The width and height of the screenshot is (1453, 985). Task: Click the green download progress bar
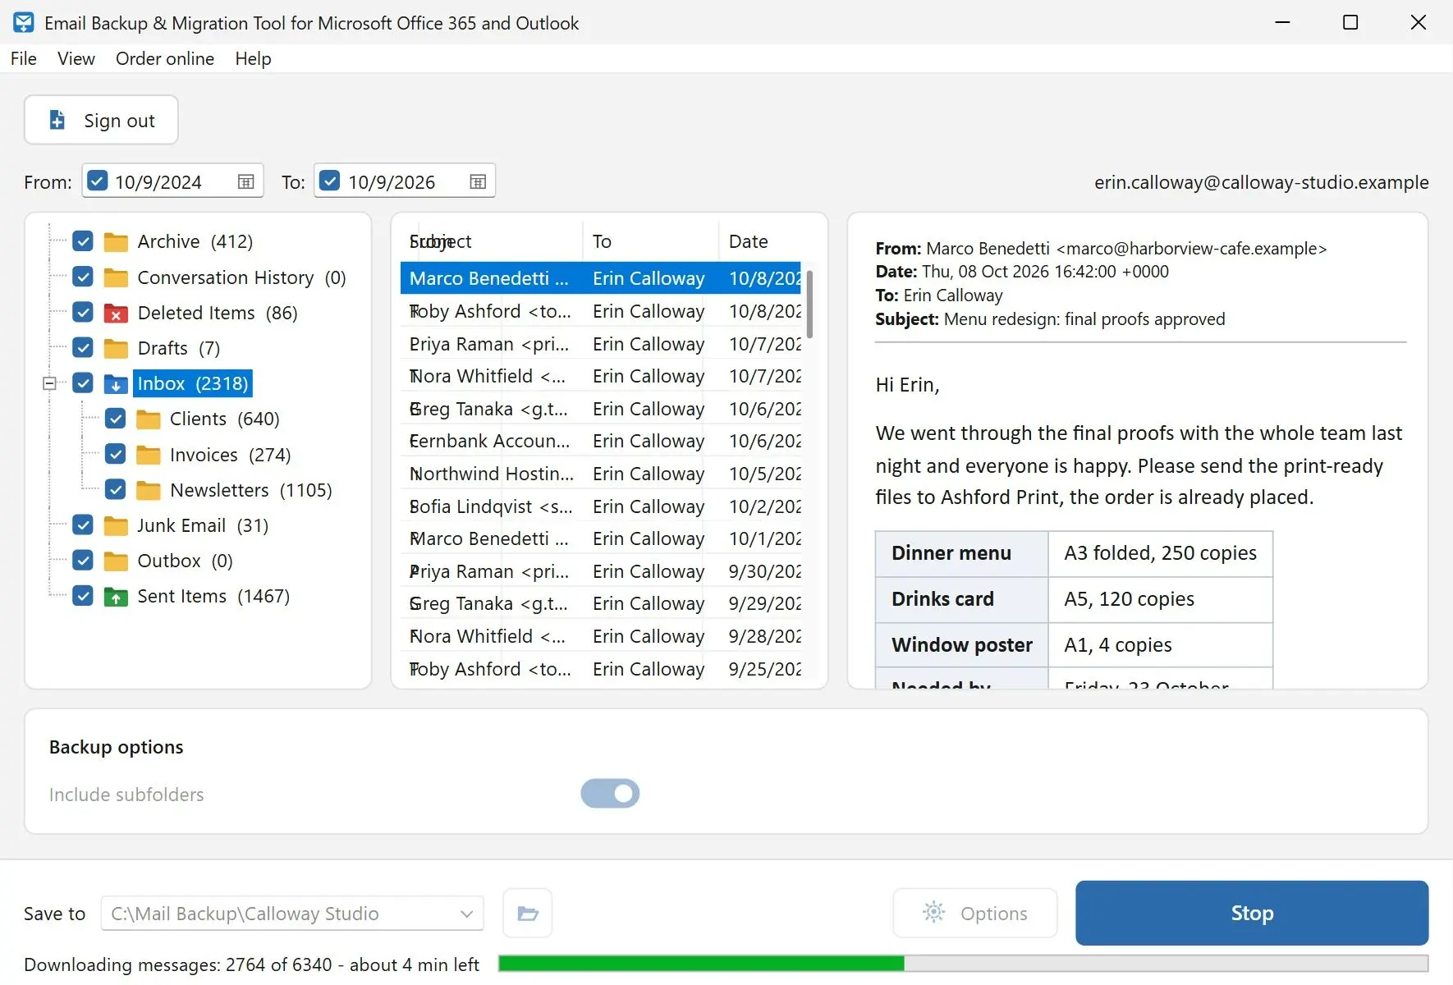701,964
